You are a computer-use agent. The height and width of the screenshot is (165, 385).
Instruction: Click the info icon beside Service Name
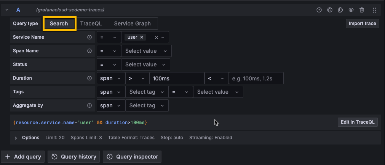click(x=89, y=37)
